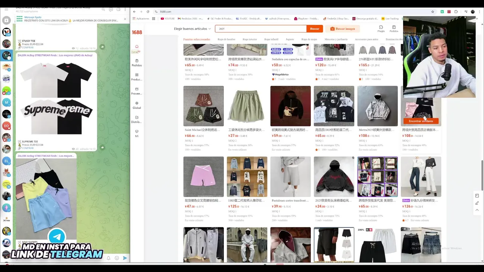Screen dimensions: 484x272
Task: Search within the Telegram channel
Action: click(104, 9)
